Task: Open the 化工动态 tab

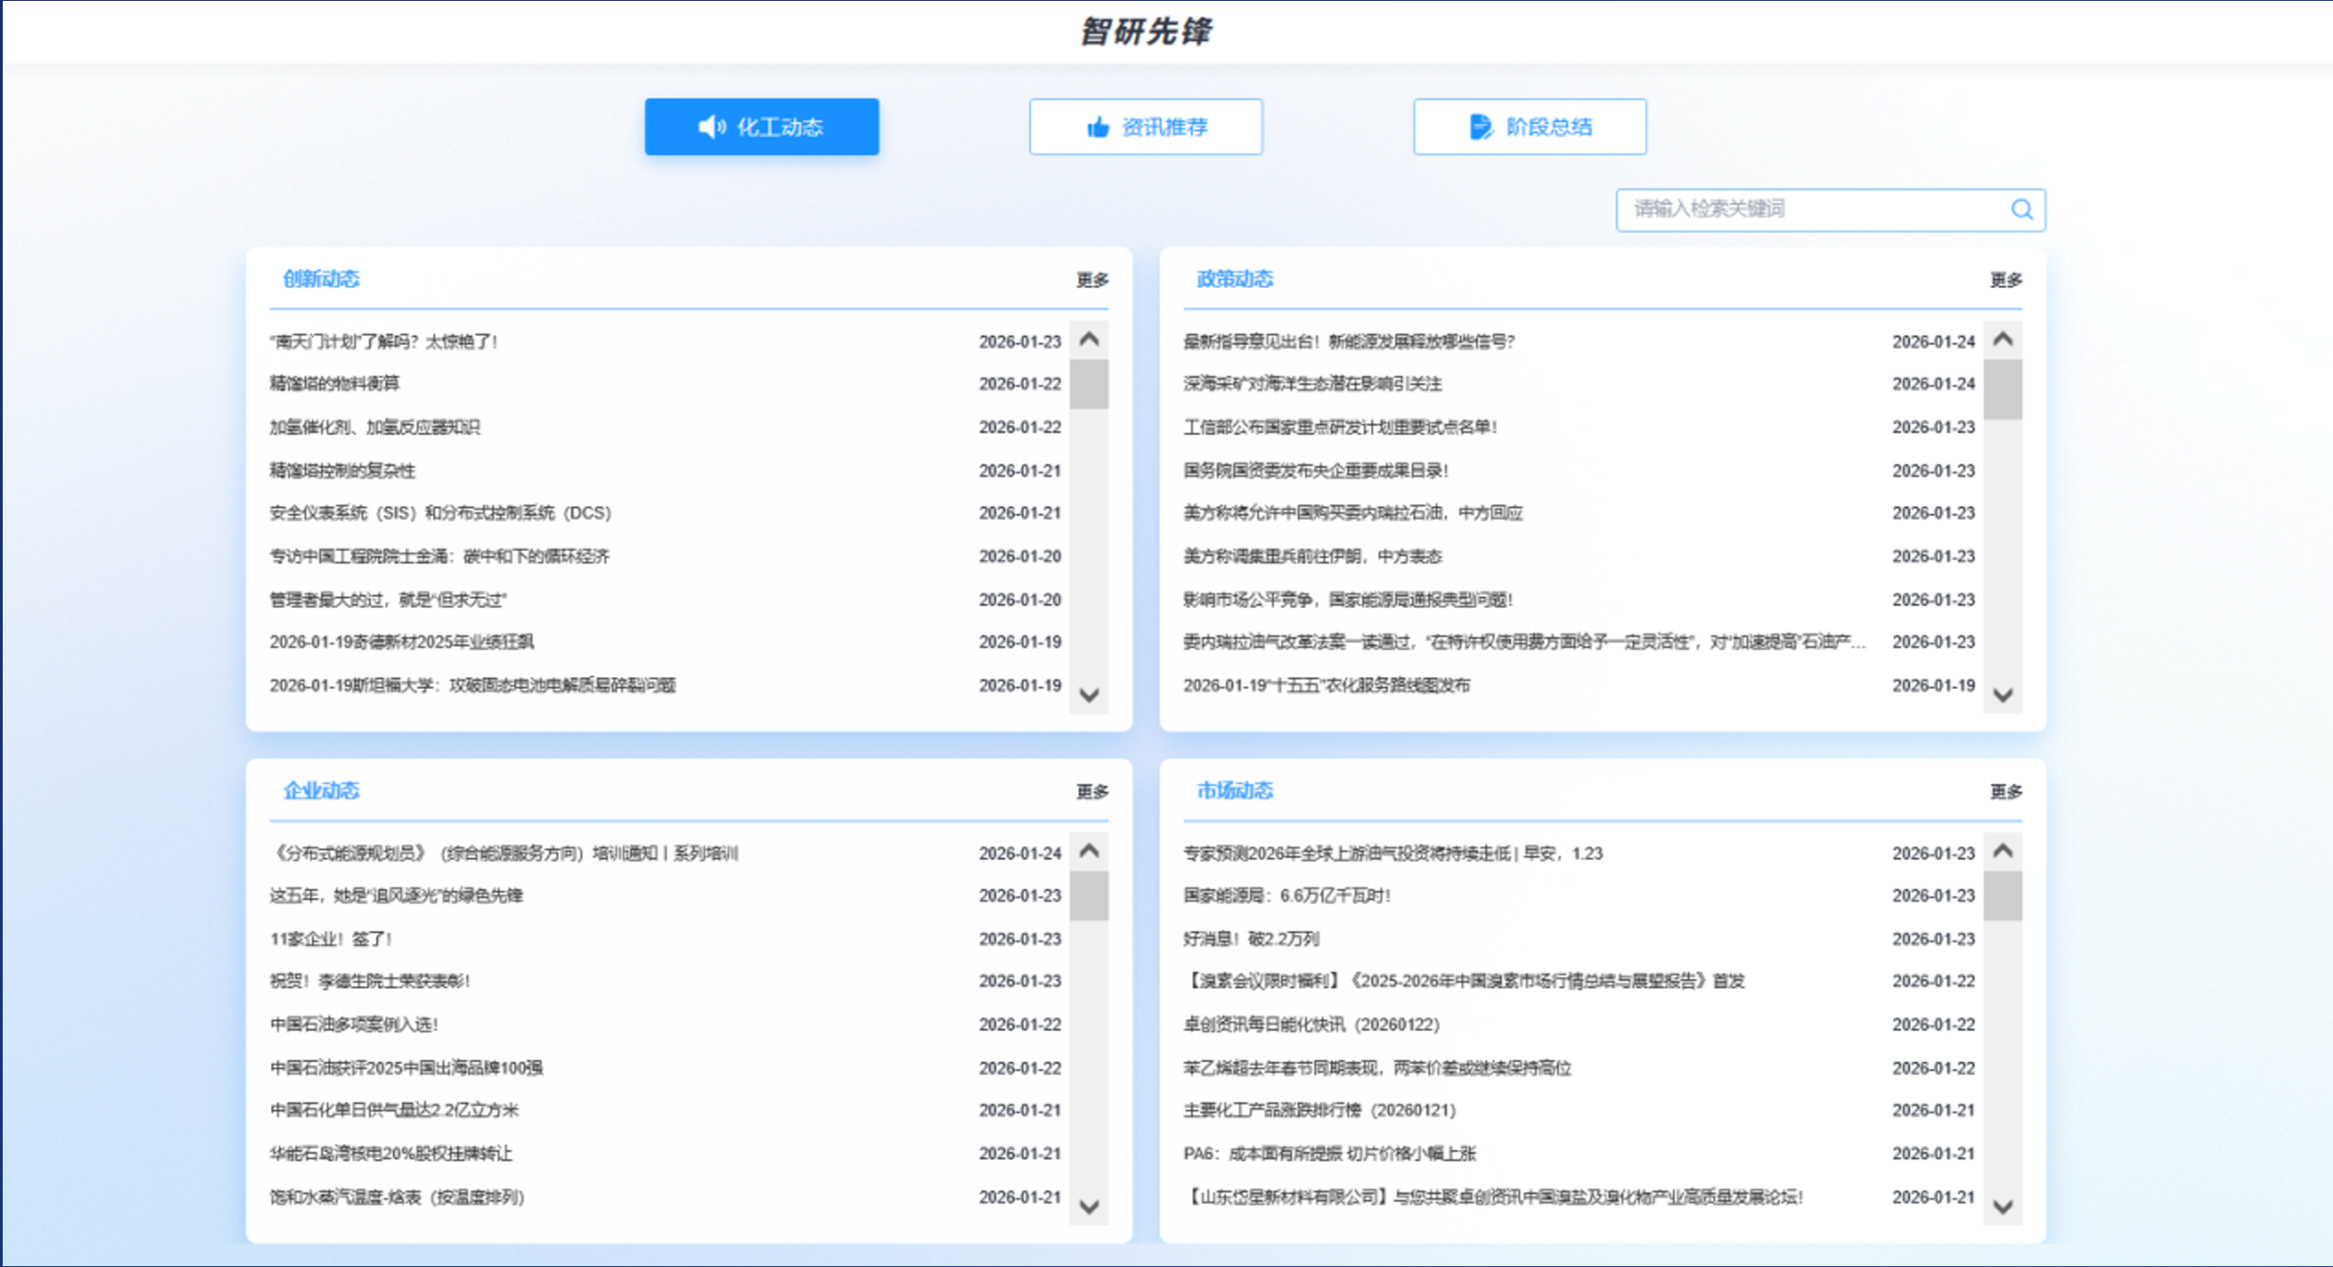Action: coord(762,126)
